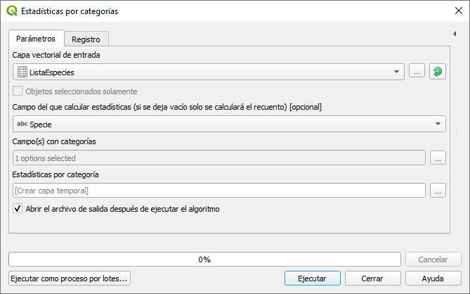
Task: Open browse button next to input layer
Action: pos(417,72)
